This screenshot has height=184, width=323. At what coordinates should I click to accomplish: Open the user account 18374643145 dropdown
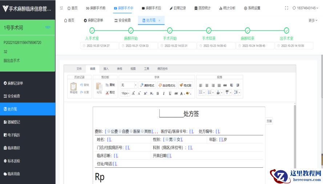tap(307, 8)
